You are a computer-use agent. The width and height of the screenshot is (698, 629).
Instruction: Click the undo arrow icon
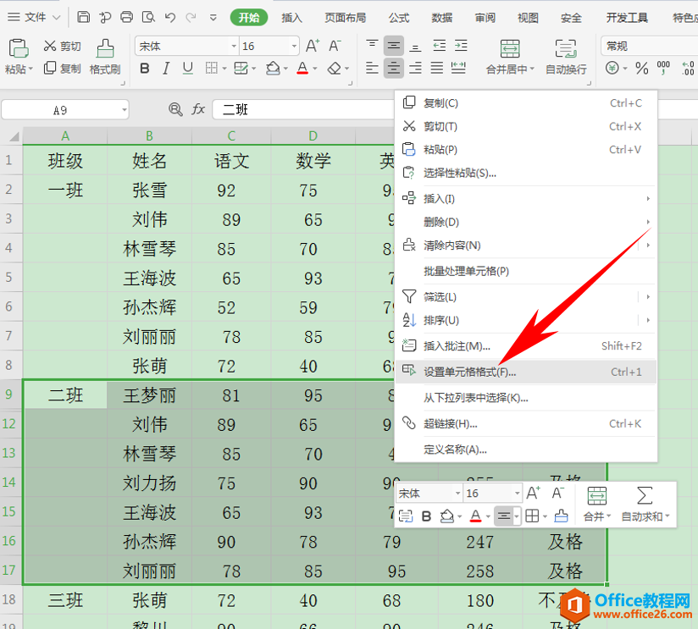[x=169, y=17]
